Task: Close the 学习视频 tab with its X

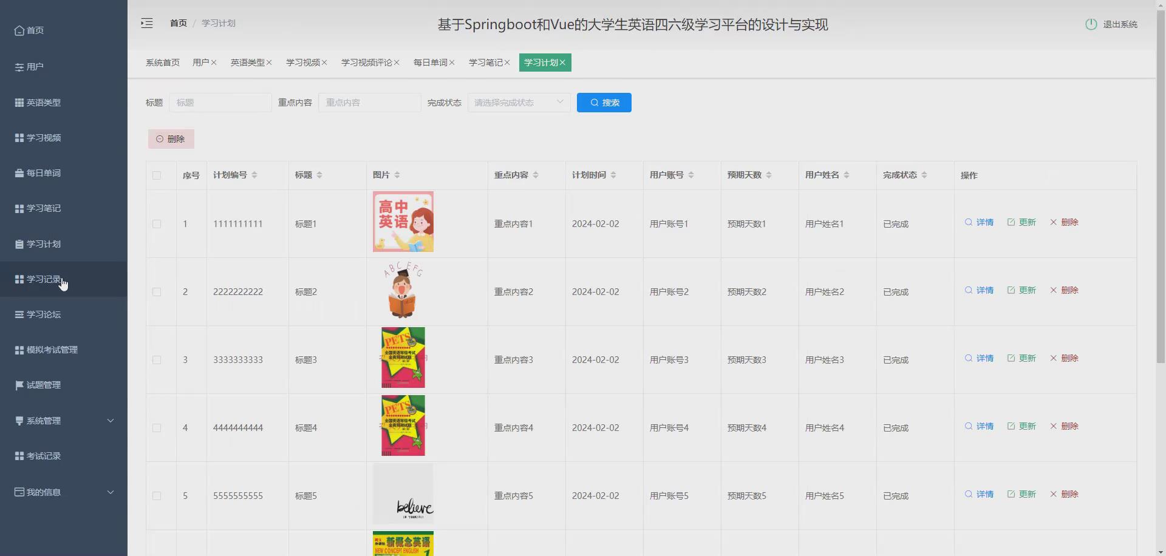Action: (x=324, y=63)
